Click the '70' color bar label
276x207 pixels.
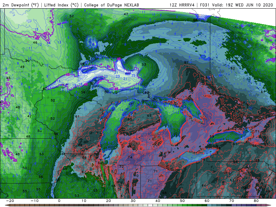pyautogui.click(x=231, y=201)
